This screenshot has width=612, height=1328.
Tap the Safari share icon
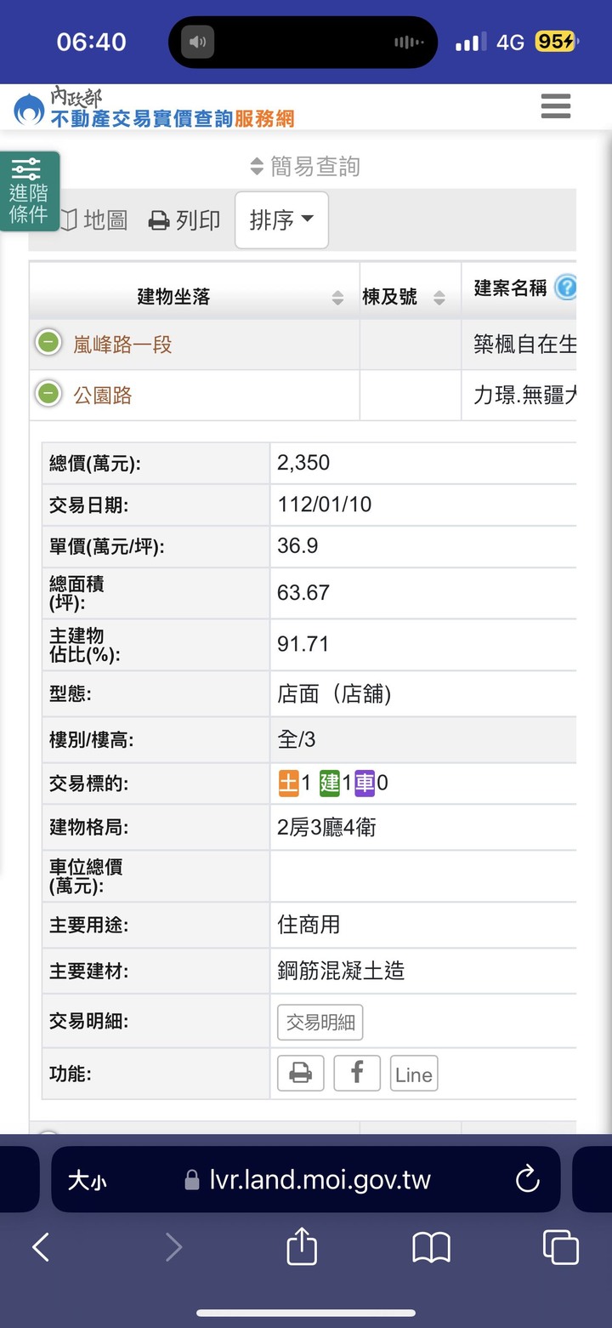tap(302, 1248)
